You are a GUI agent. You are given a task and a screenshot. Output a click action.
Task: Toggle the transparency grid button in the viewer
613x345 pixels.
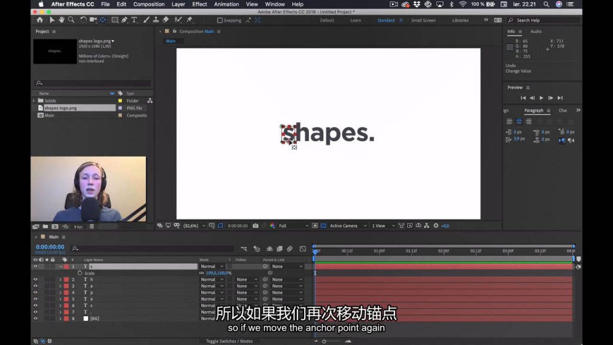323,226
